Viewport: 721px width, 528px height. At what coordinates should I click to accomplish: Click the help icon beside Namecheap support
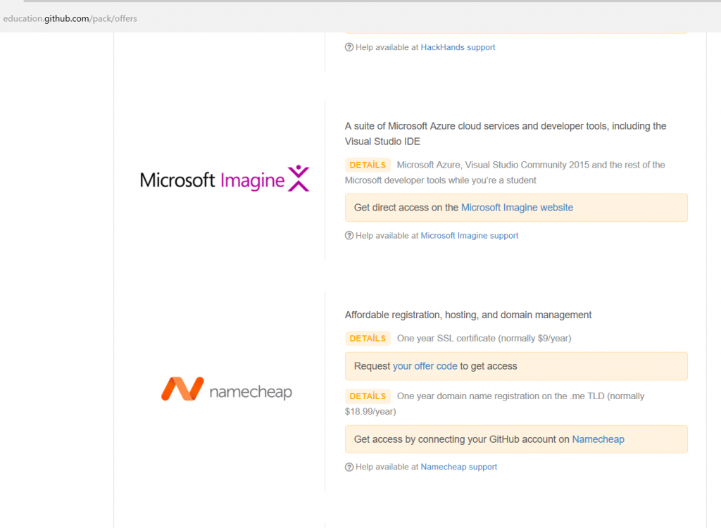pyautogui.click(x=349, y=467)
